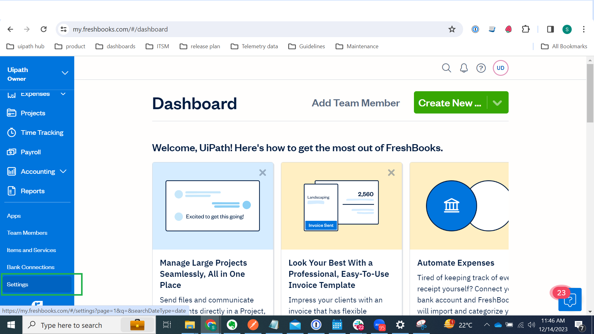Click the Create New button
The image size is (594, 334).
(450, 103)
